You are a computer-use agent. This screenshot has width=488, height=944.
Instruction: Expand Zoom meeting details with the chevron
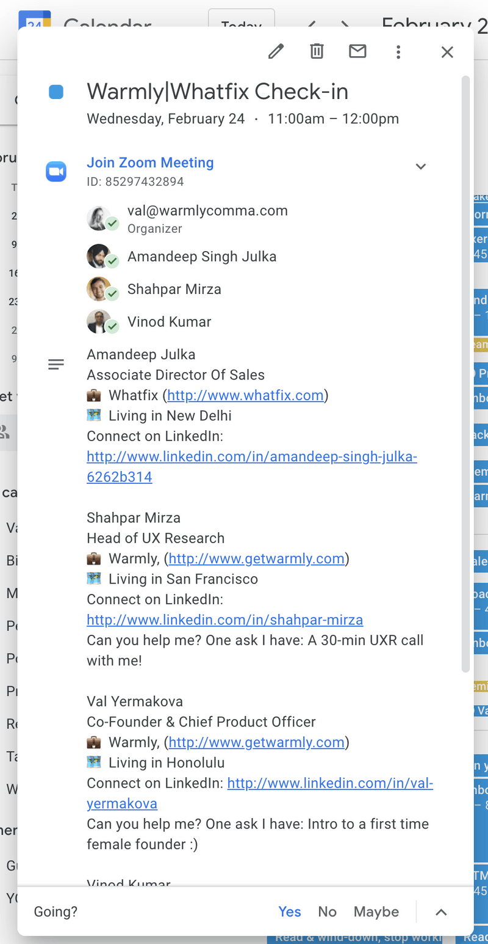[421, 166]
